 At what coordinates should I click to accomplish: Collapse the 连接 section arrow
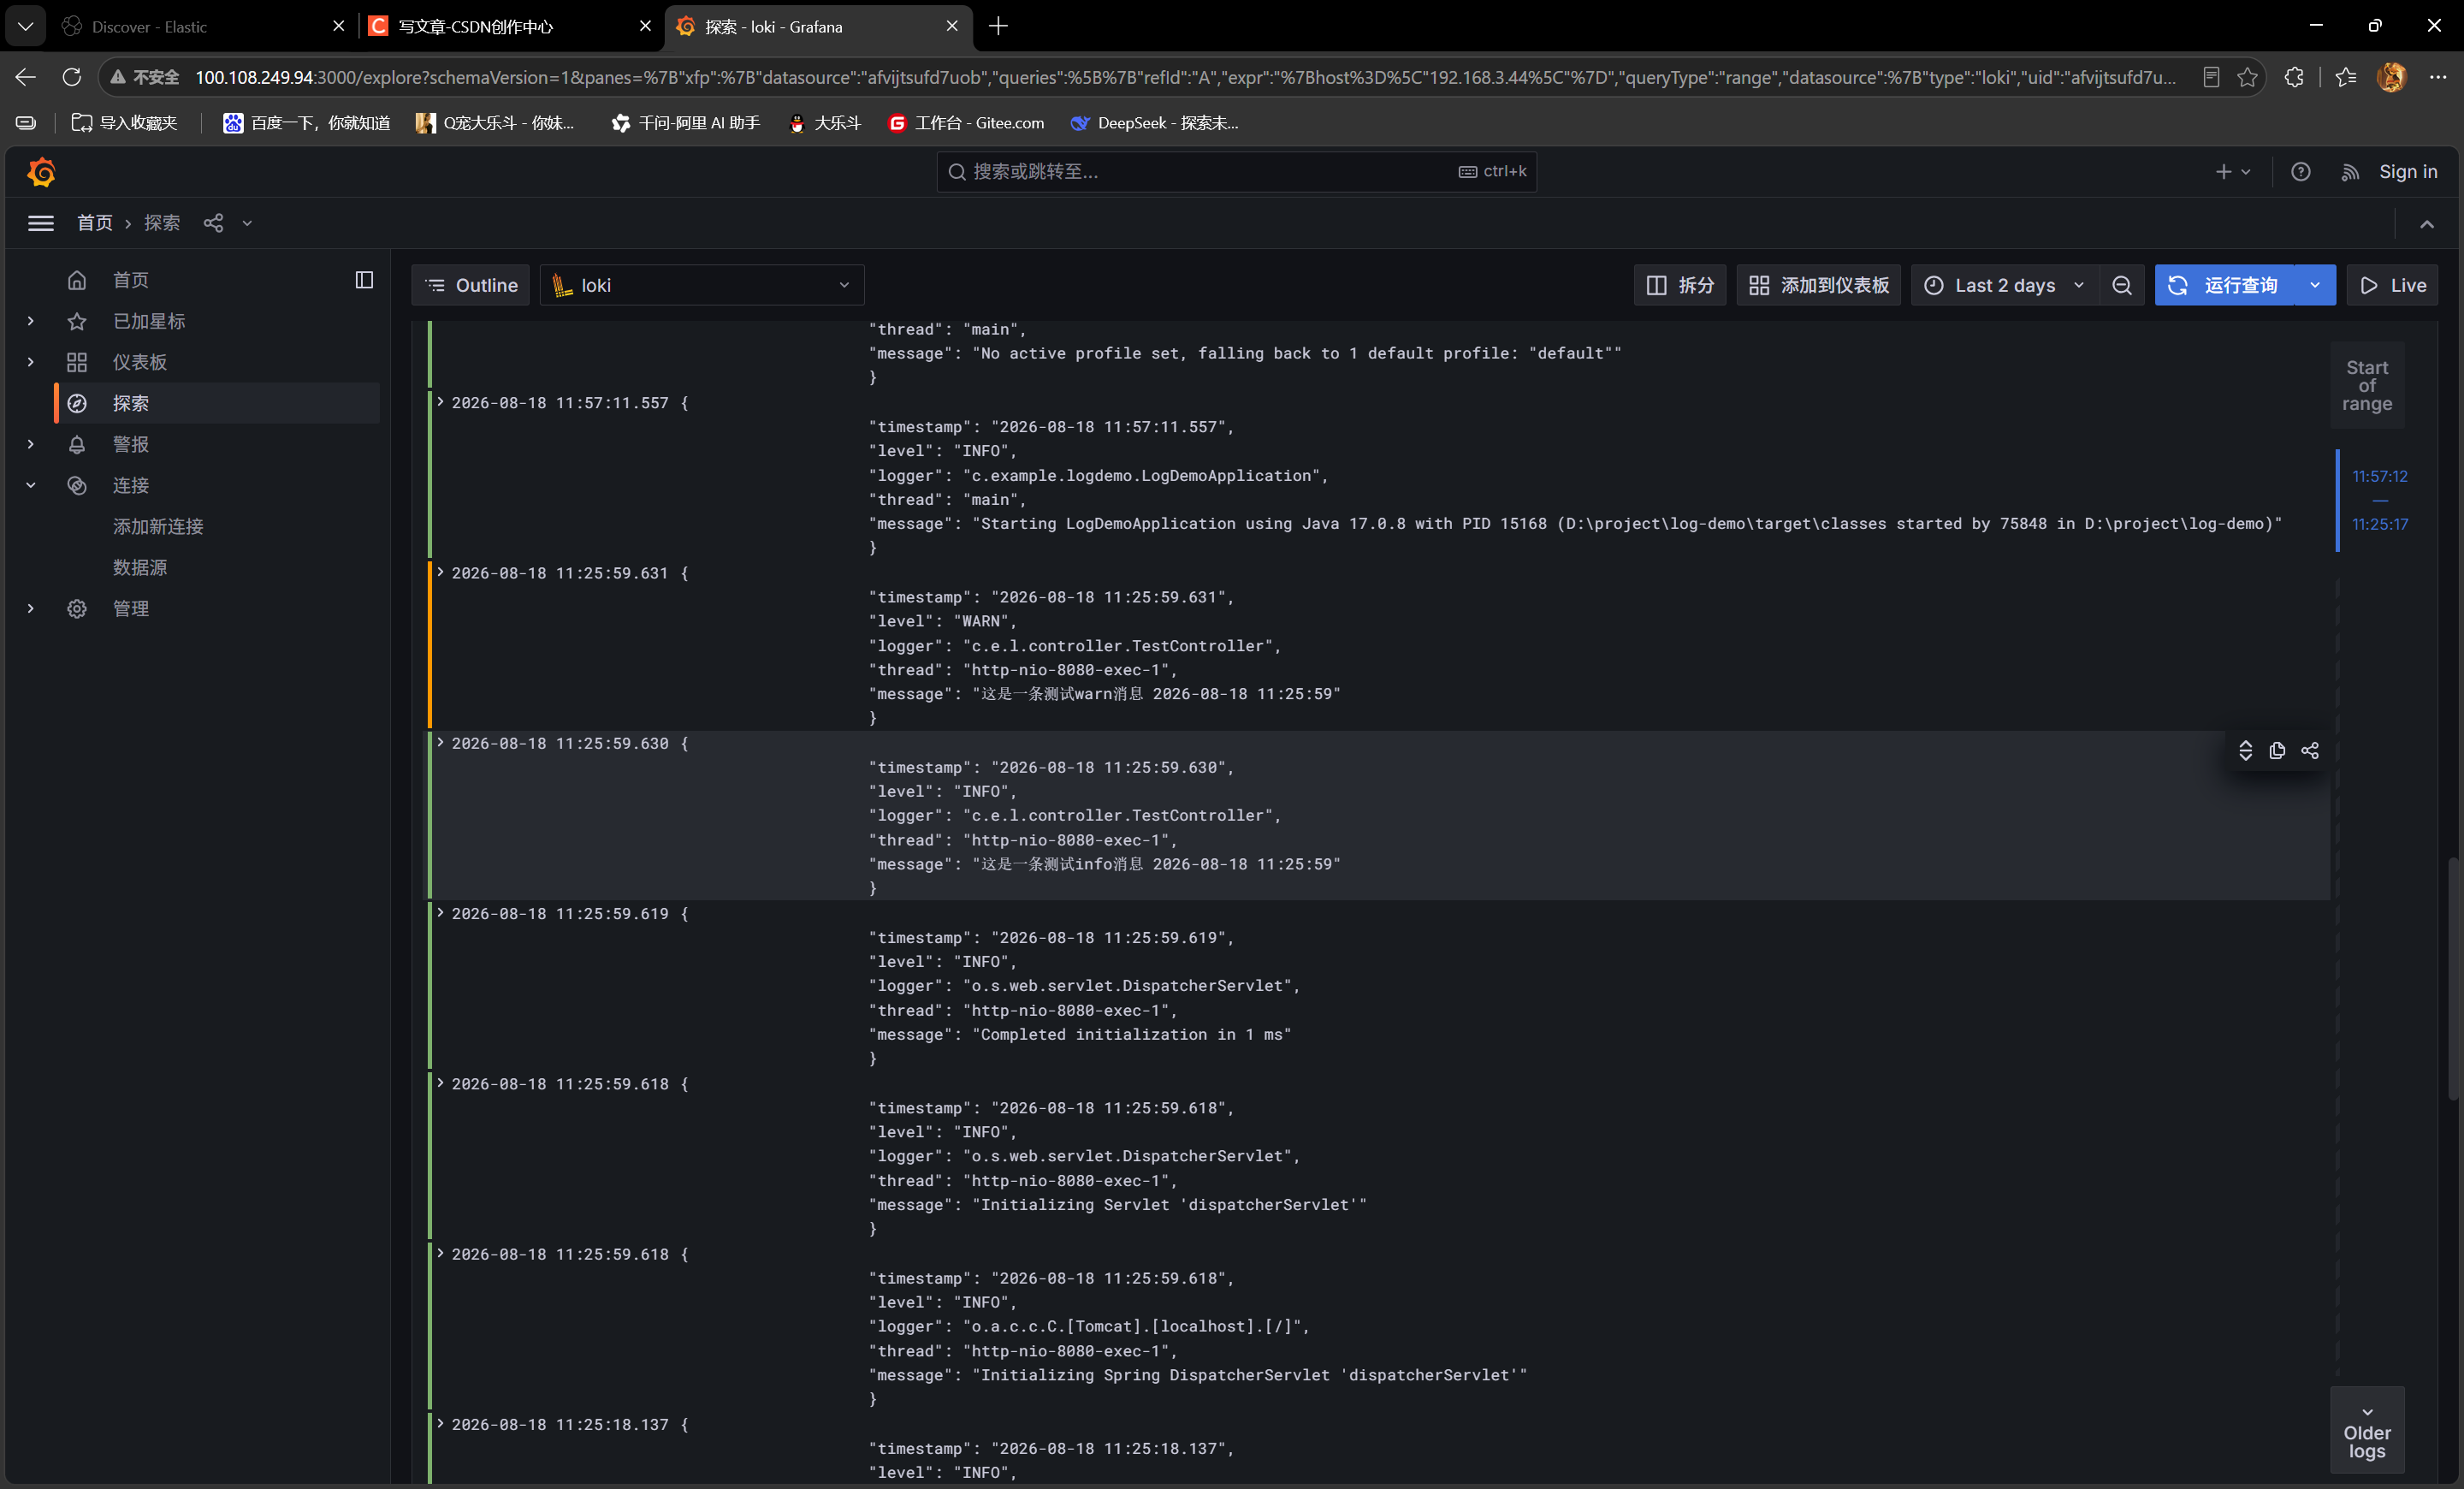(31, 485)
